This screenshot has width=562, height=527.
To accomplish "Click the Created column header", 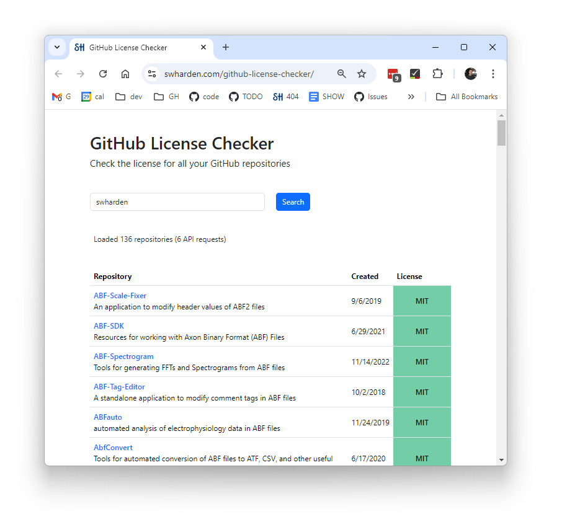I will coord(365,277).
